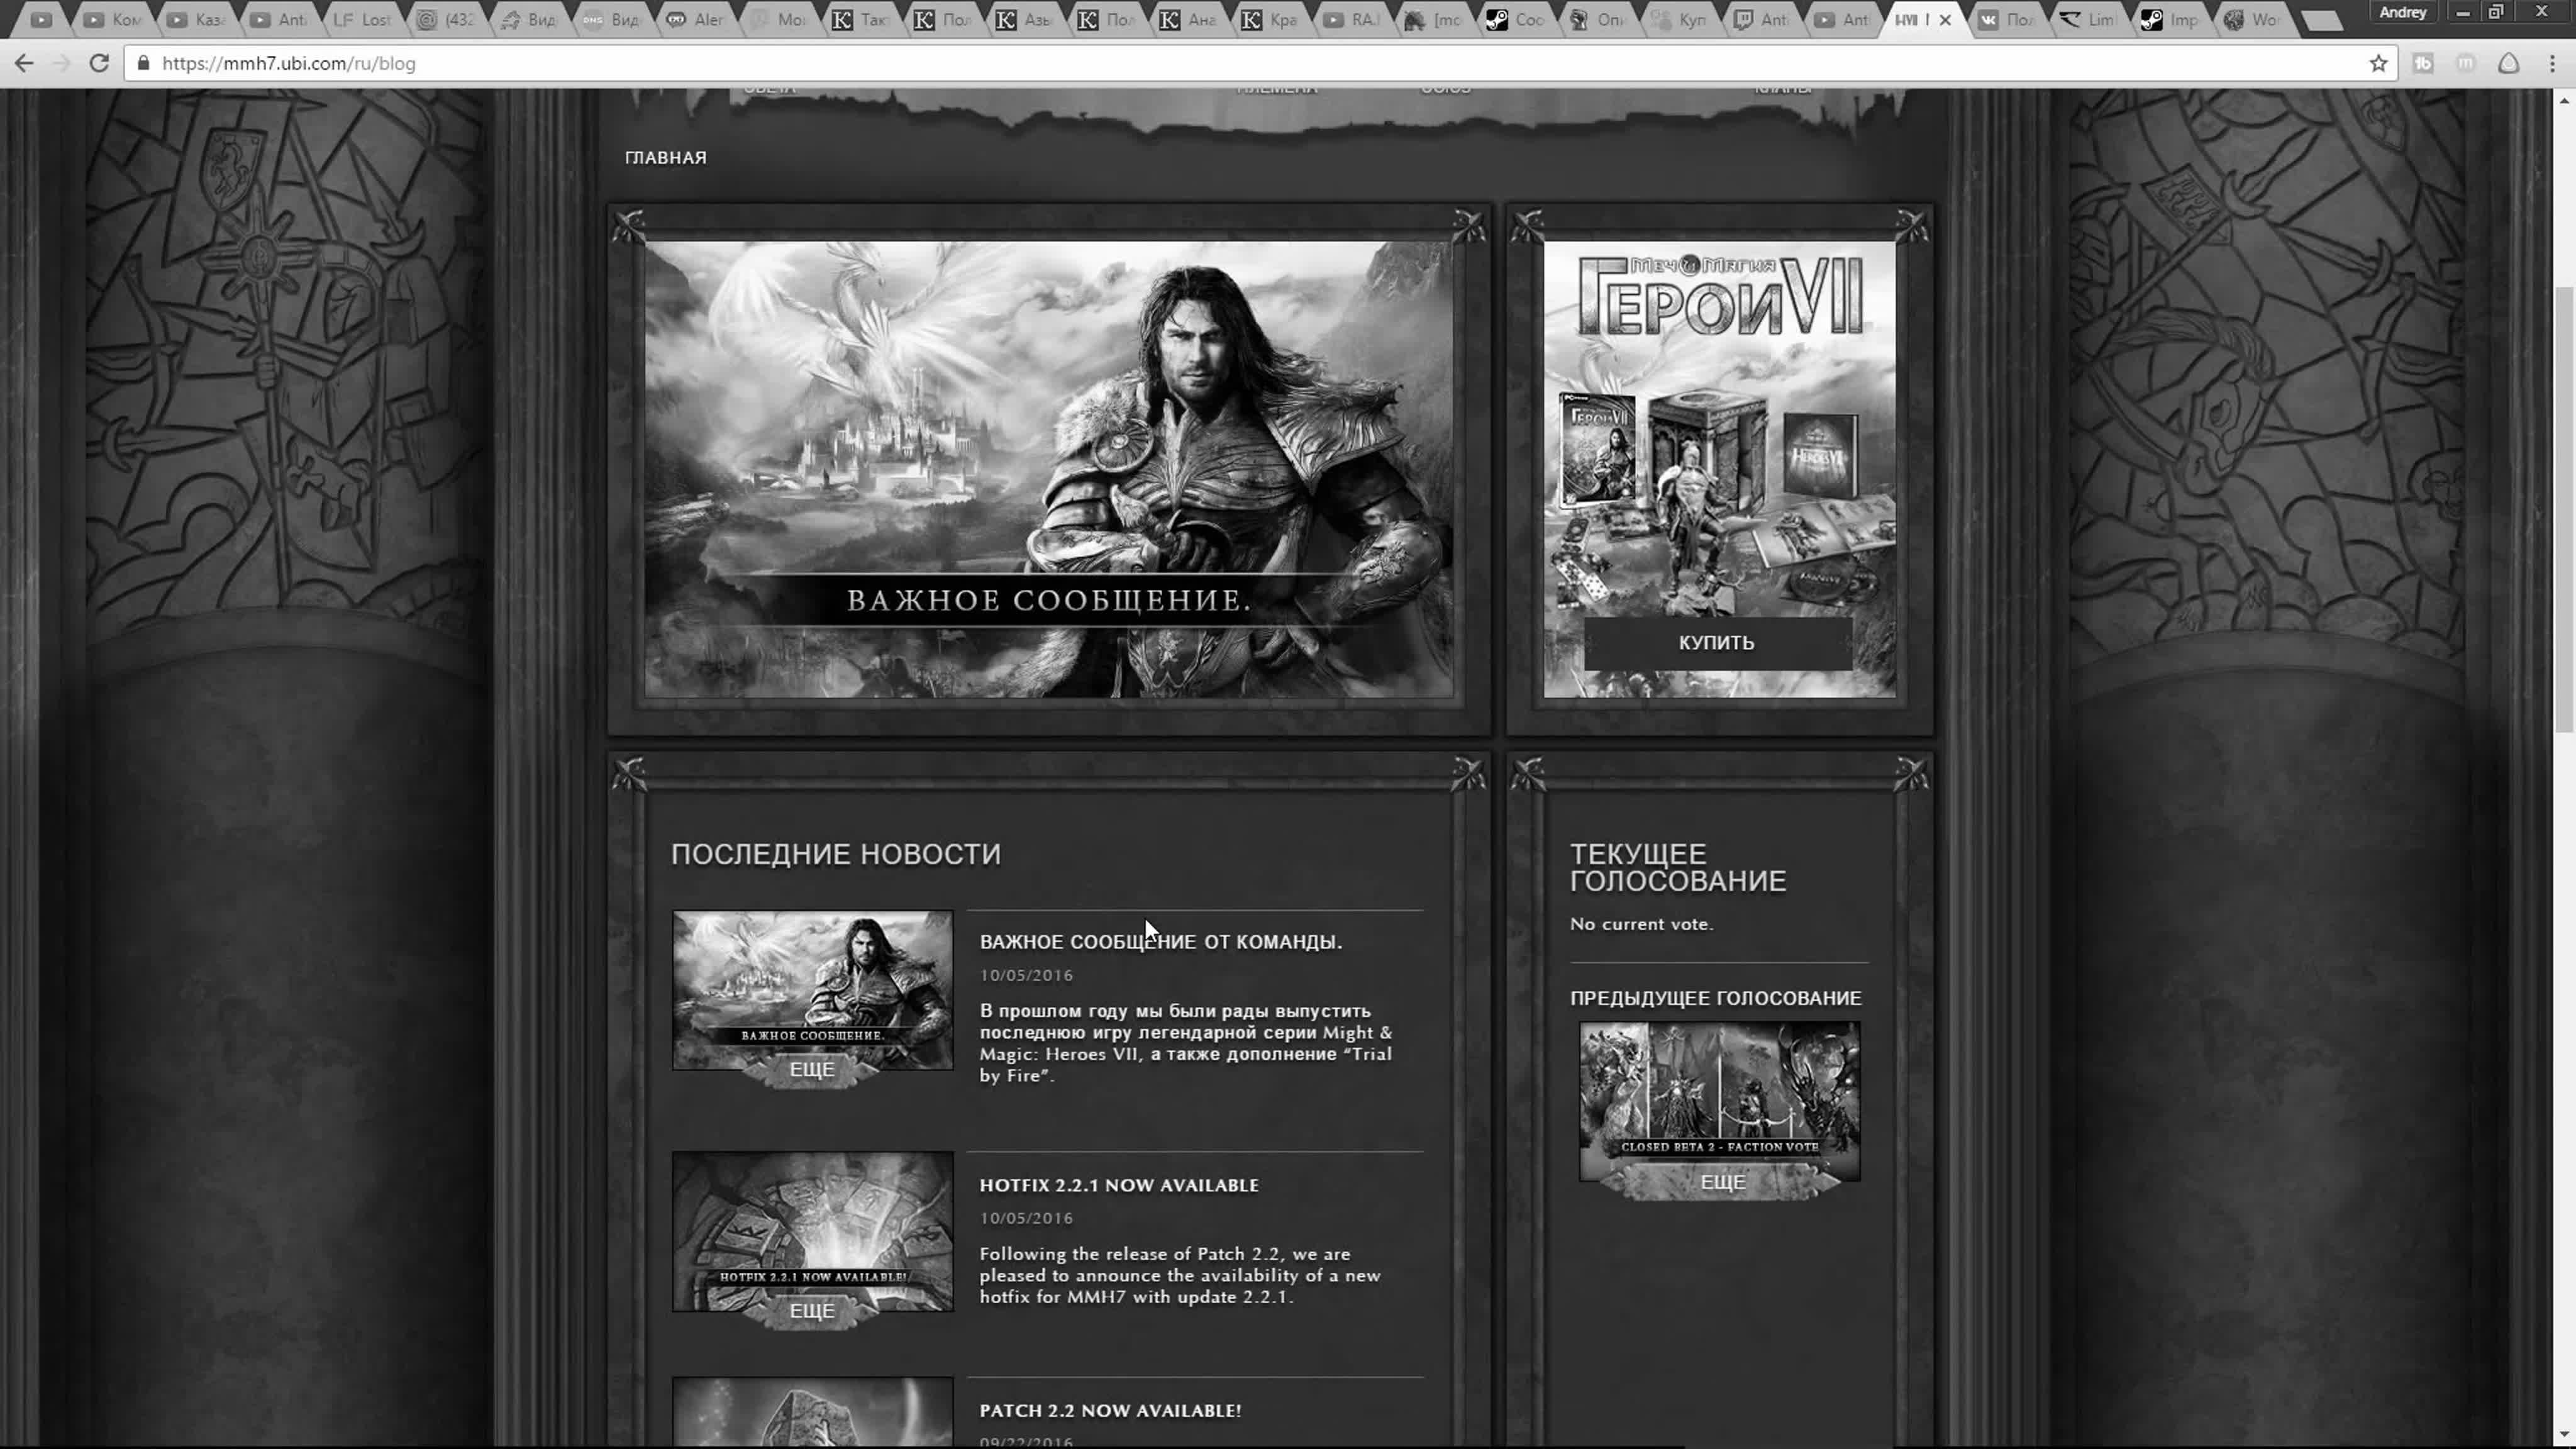Click the site security padlock icon
This screenshot has height=1449, width=2576.
pos(143,63)
